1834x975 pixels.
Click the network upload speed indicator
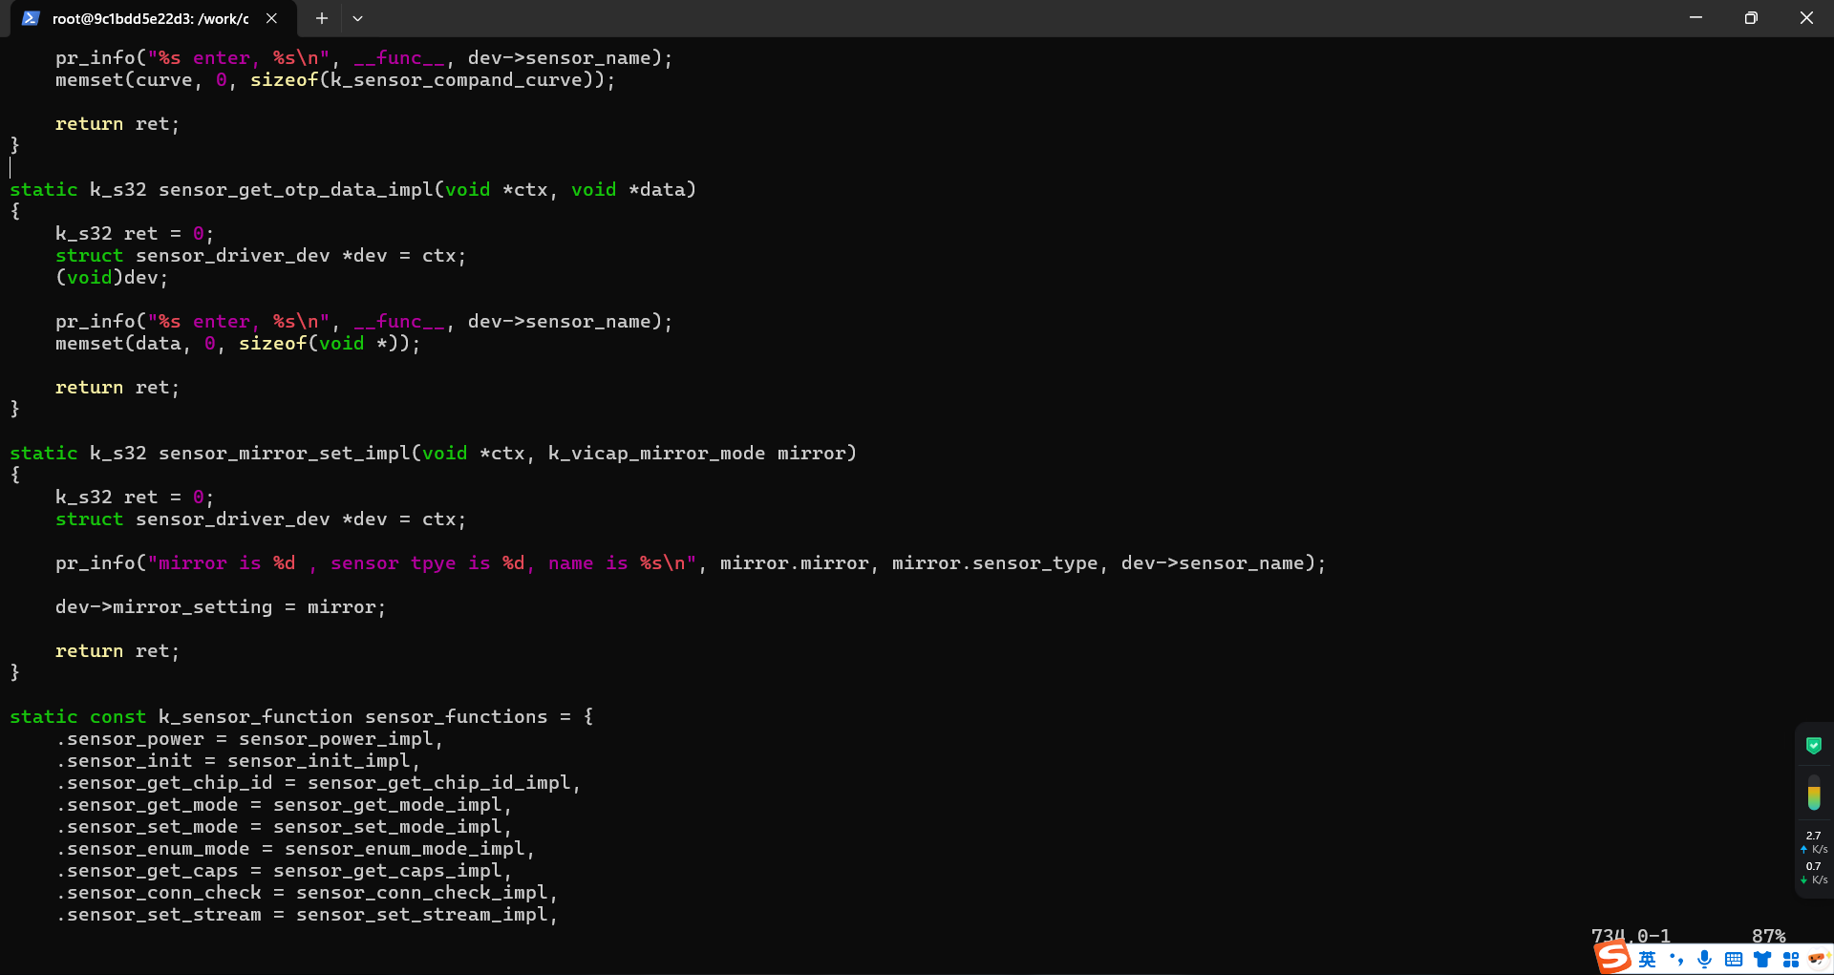point(1814,842)
